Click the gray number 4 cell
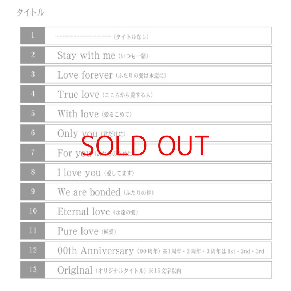 click(33, 94)
